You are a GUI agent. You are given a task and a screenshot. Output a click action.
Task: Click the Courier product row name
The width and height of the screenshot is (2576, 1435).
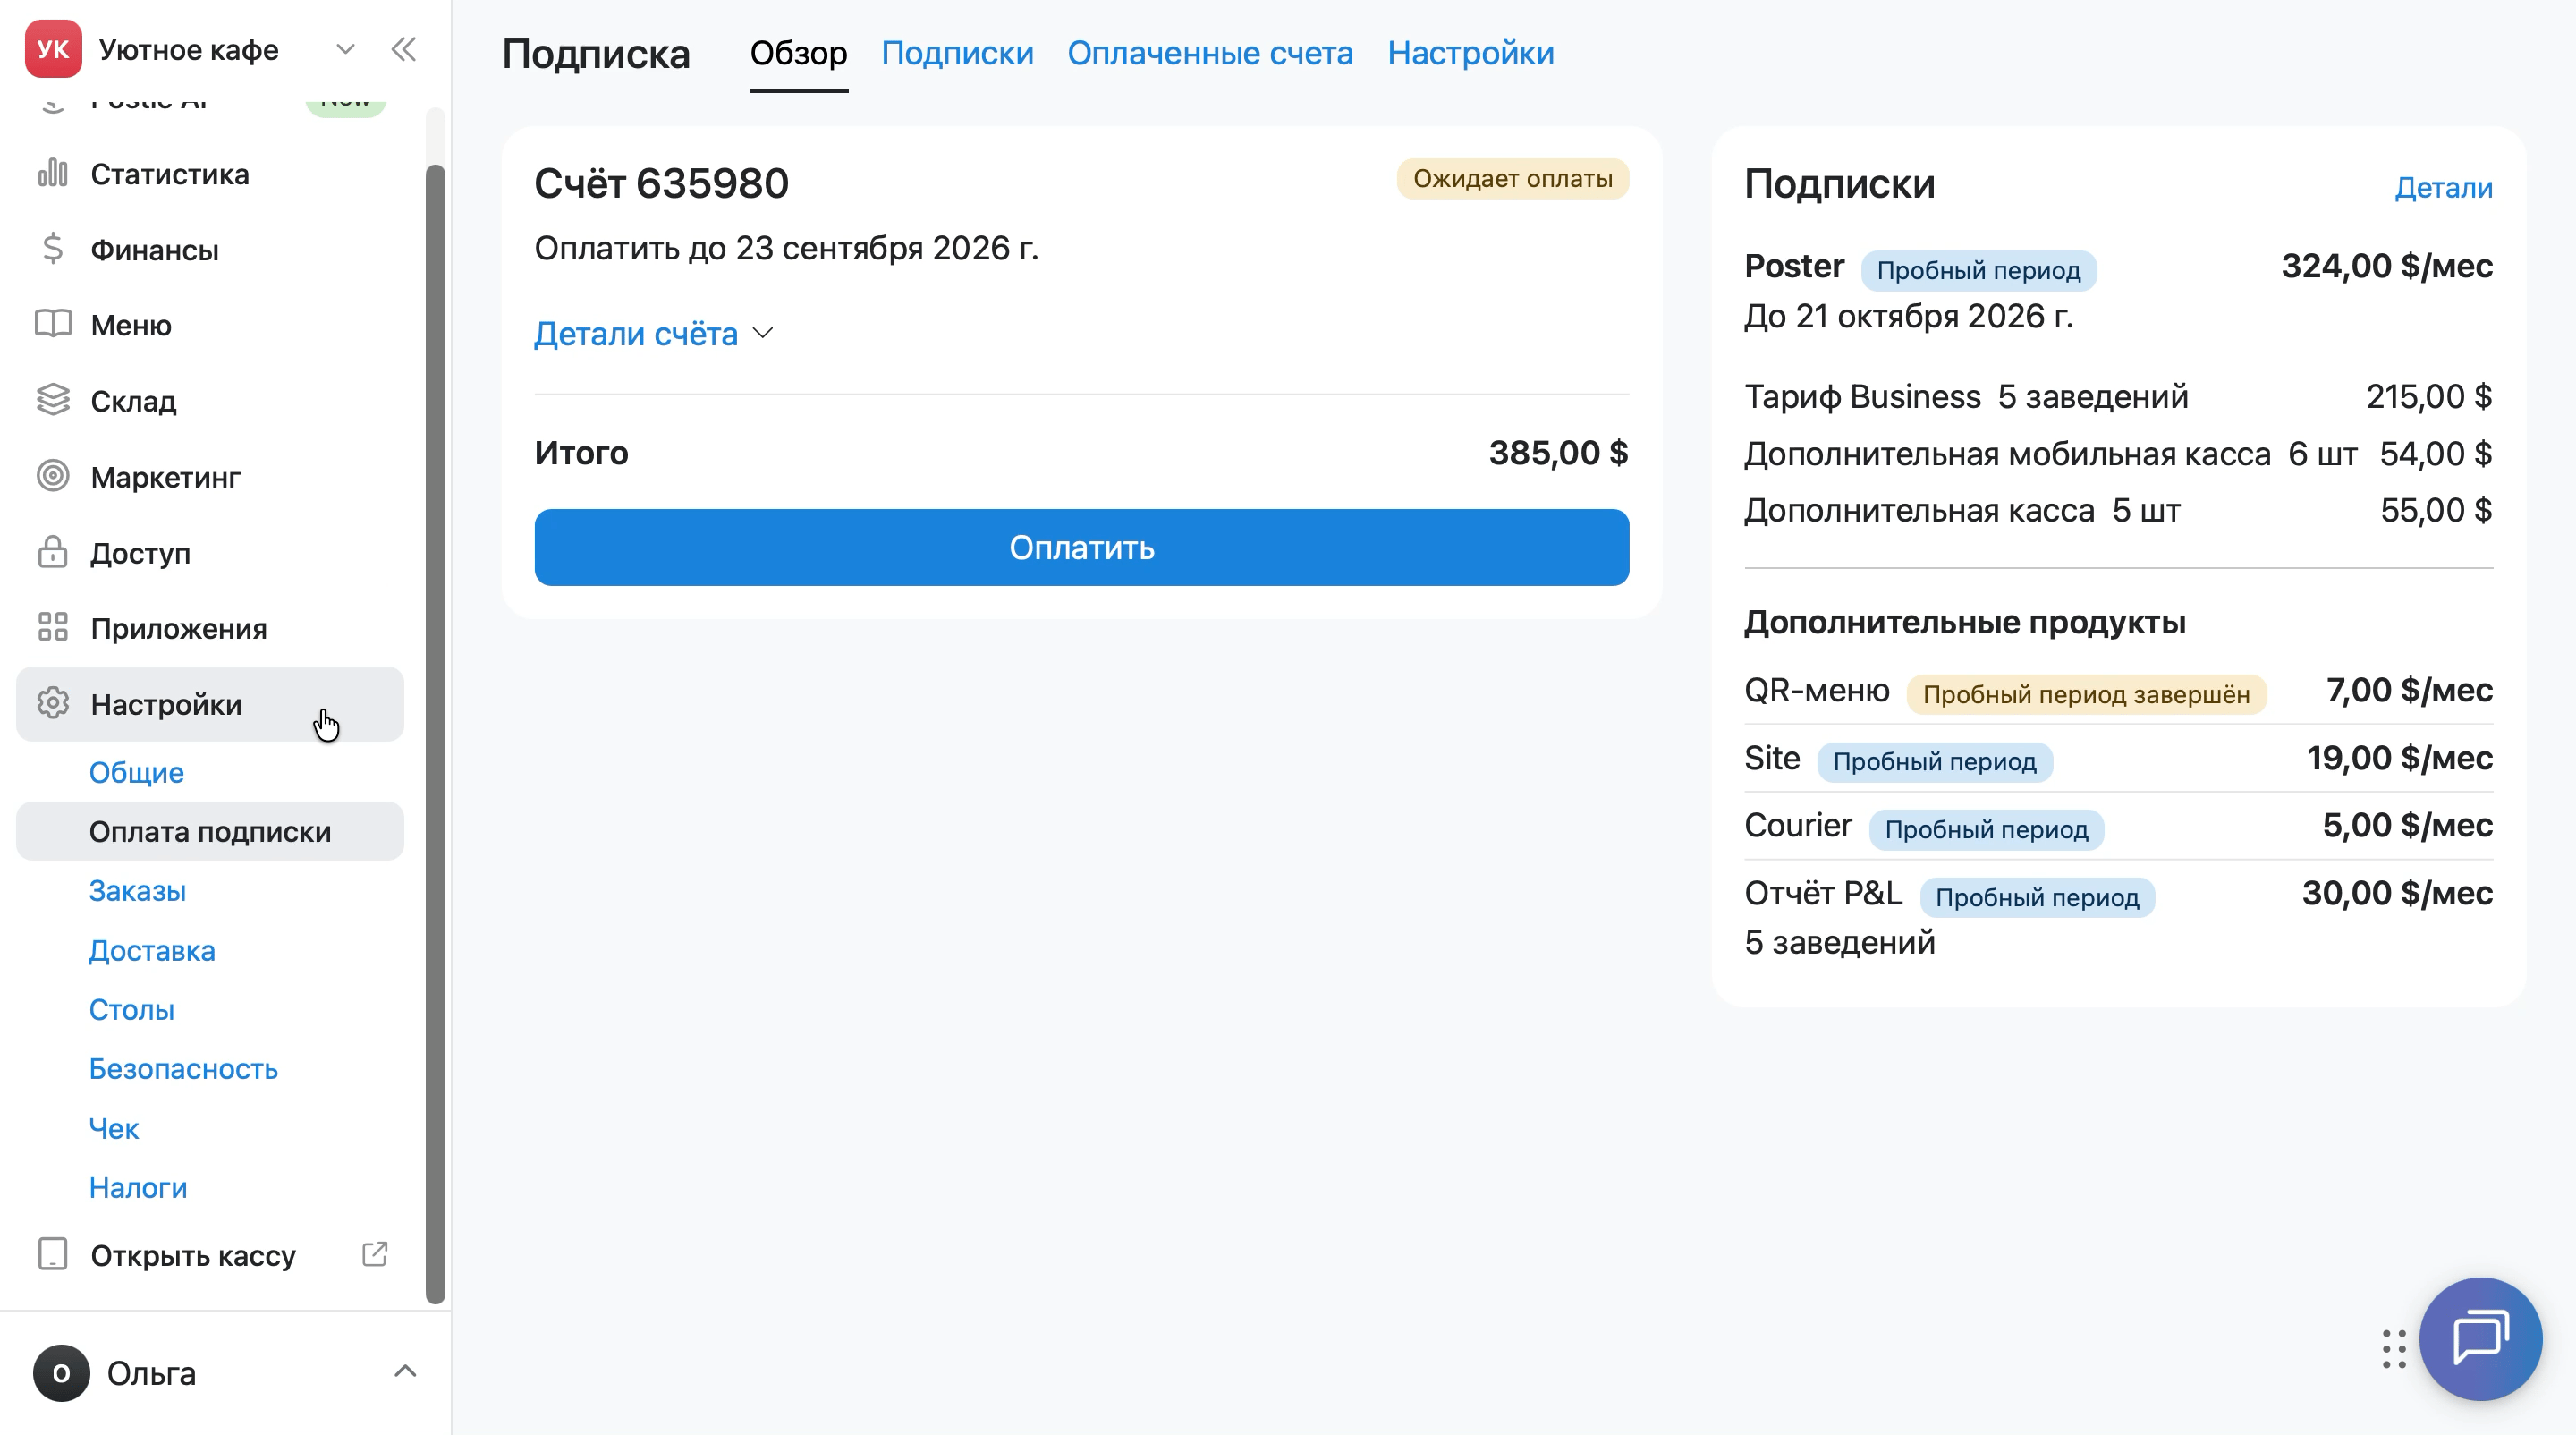point(1798,825)
